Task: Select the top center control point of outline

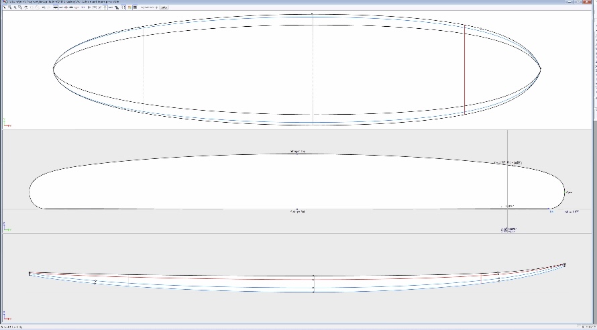Action: [313, 13]
